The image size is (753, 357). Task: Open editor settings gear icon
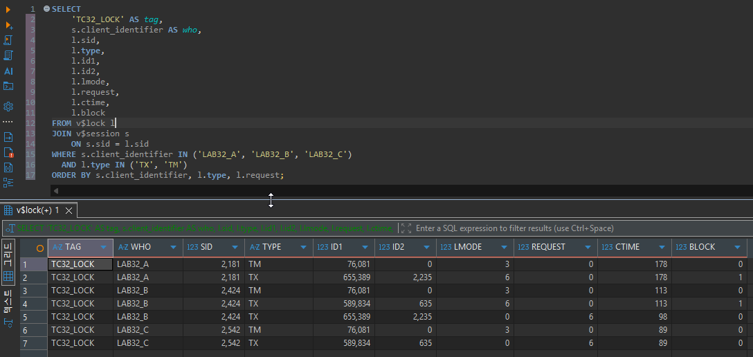point(8,107)
